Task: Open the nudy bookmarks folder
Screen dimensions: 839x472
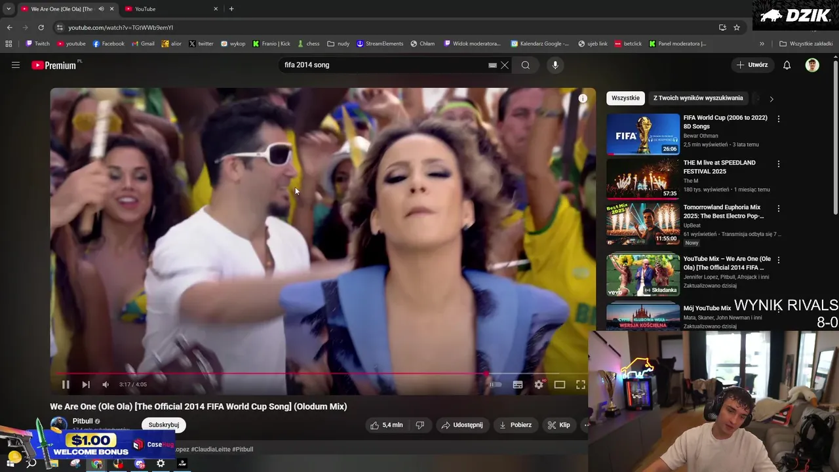Action: click(338, 44)
